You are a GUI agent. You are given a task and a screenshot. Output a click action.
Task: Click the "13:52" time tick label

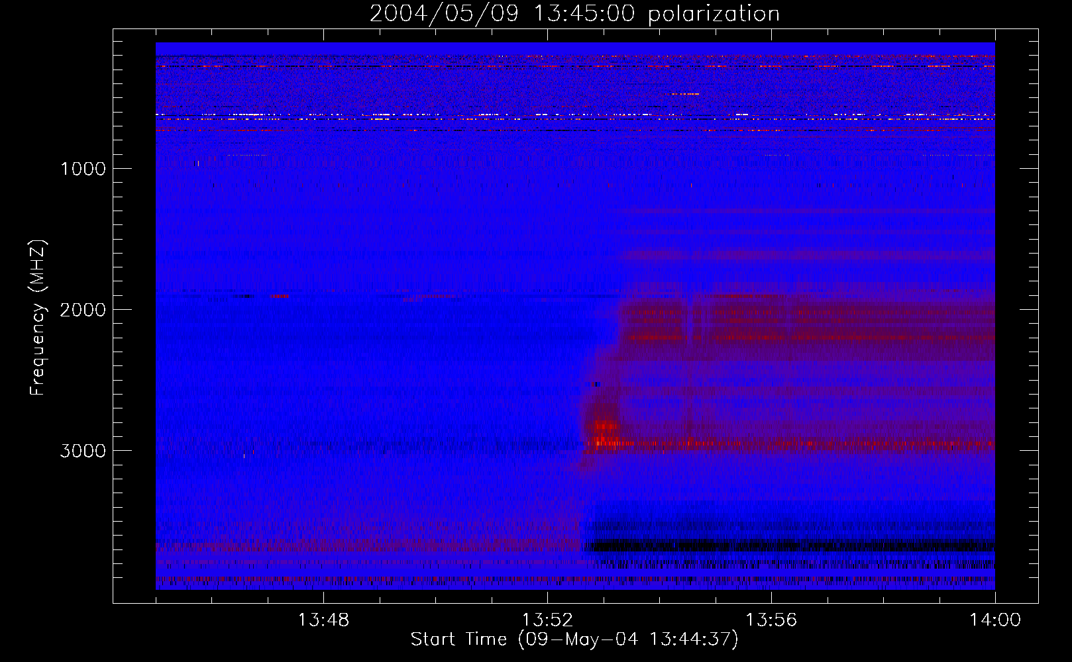547,620
